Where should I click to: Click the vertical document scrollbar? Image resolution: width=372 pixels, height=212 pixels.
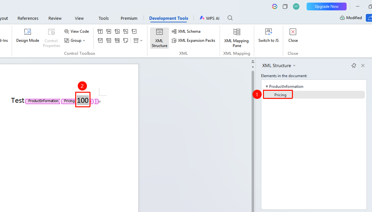click(253, 139)
